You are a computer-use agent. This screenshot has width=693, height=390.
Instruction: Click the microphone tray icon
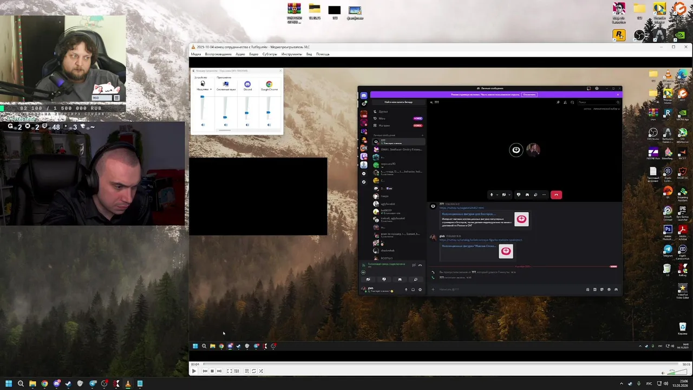point(639,384)
